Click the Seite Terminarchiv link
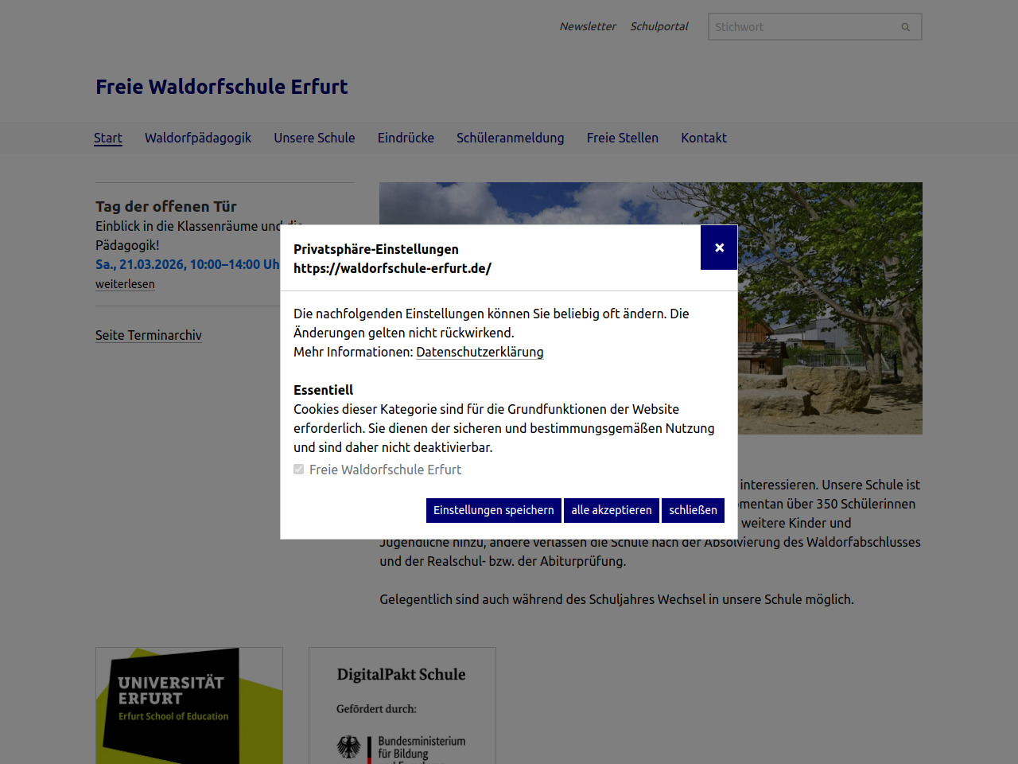1018x764 pixels. [149, 335]
